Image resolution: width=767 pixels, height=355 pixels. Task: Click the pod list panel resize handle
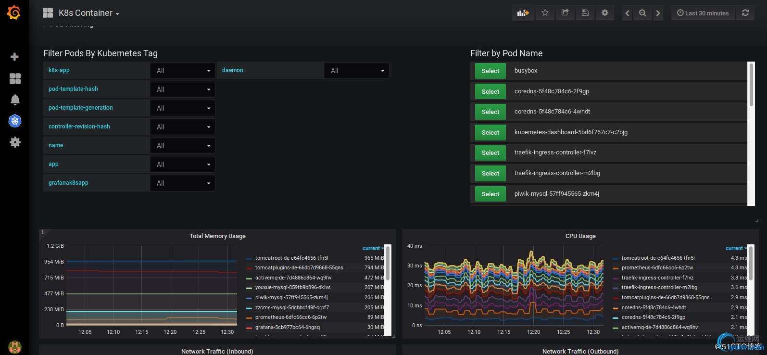(x=757, y=221)
